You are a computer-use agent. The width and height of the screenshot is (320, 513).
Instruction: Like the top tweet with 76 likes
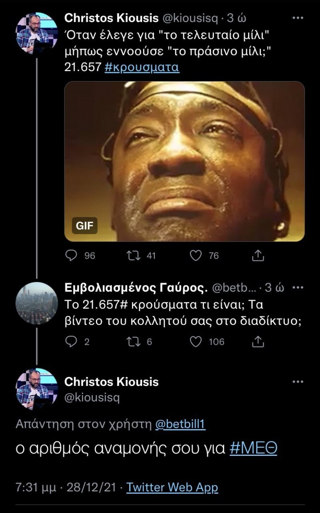(x=196, y=255)
